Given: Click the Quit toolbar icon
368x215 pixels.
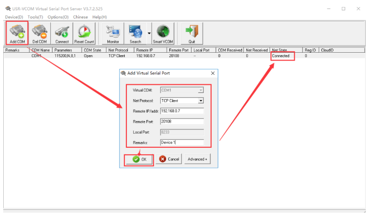Looking at the screenshot, I should click(192, 33).
